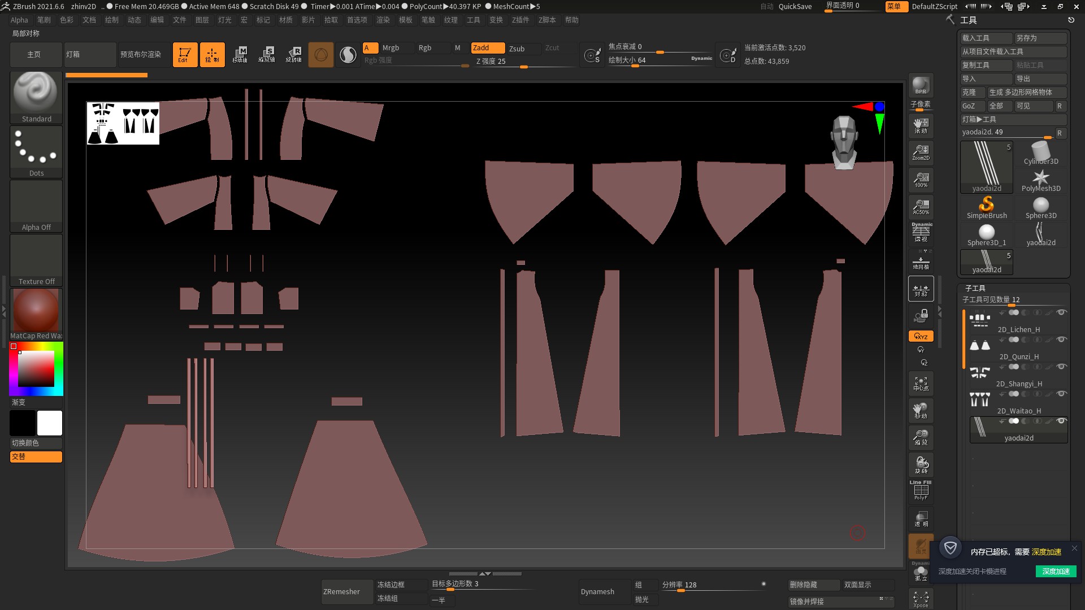Expand the 子工具 subtool section header
1085x610 pixels.
tap(975, 288)
